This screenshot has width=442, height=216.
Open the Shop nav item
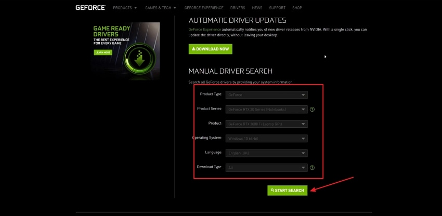click(297, 8)
